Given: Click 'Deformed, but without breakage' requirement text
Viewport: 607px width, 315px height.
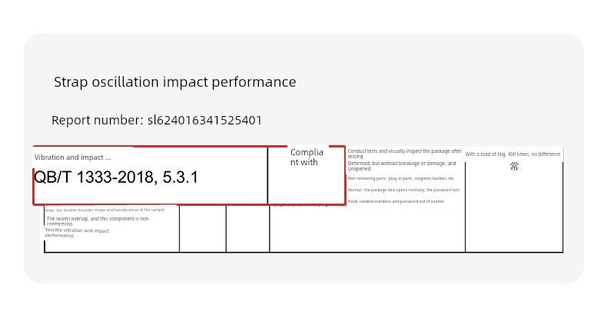Looking at the screenshot, I should pyautogui.click(x=402, y=166).
